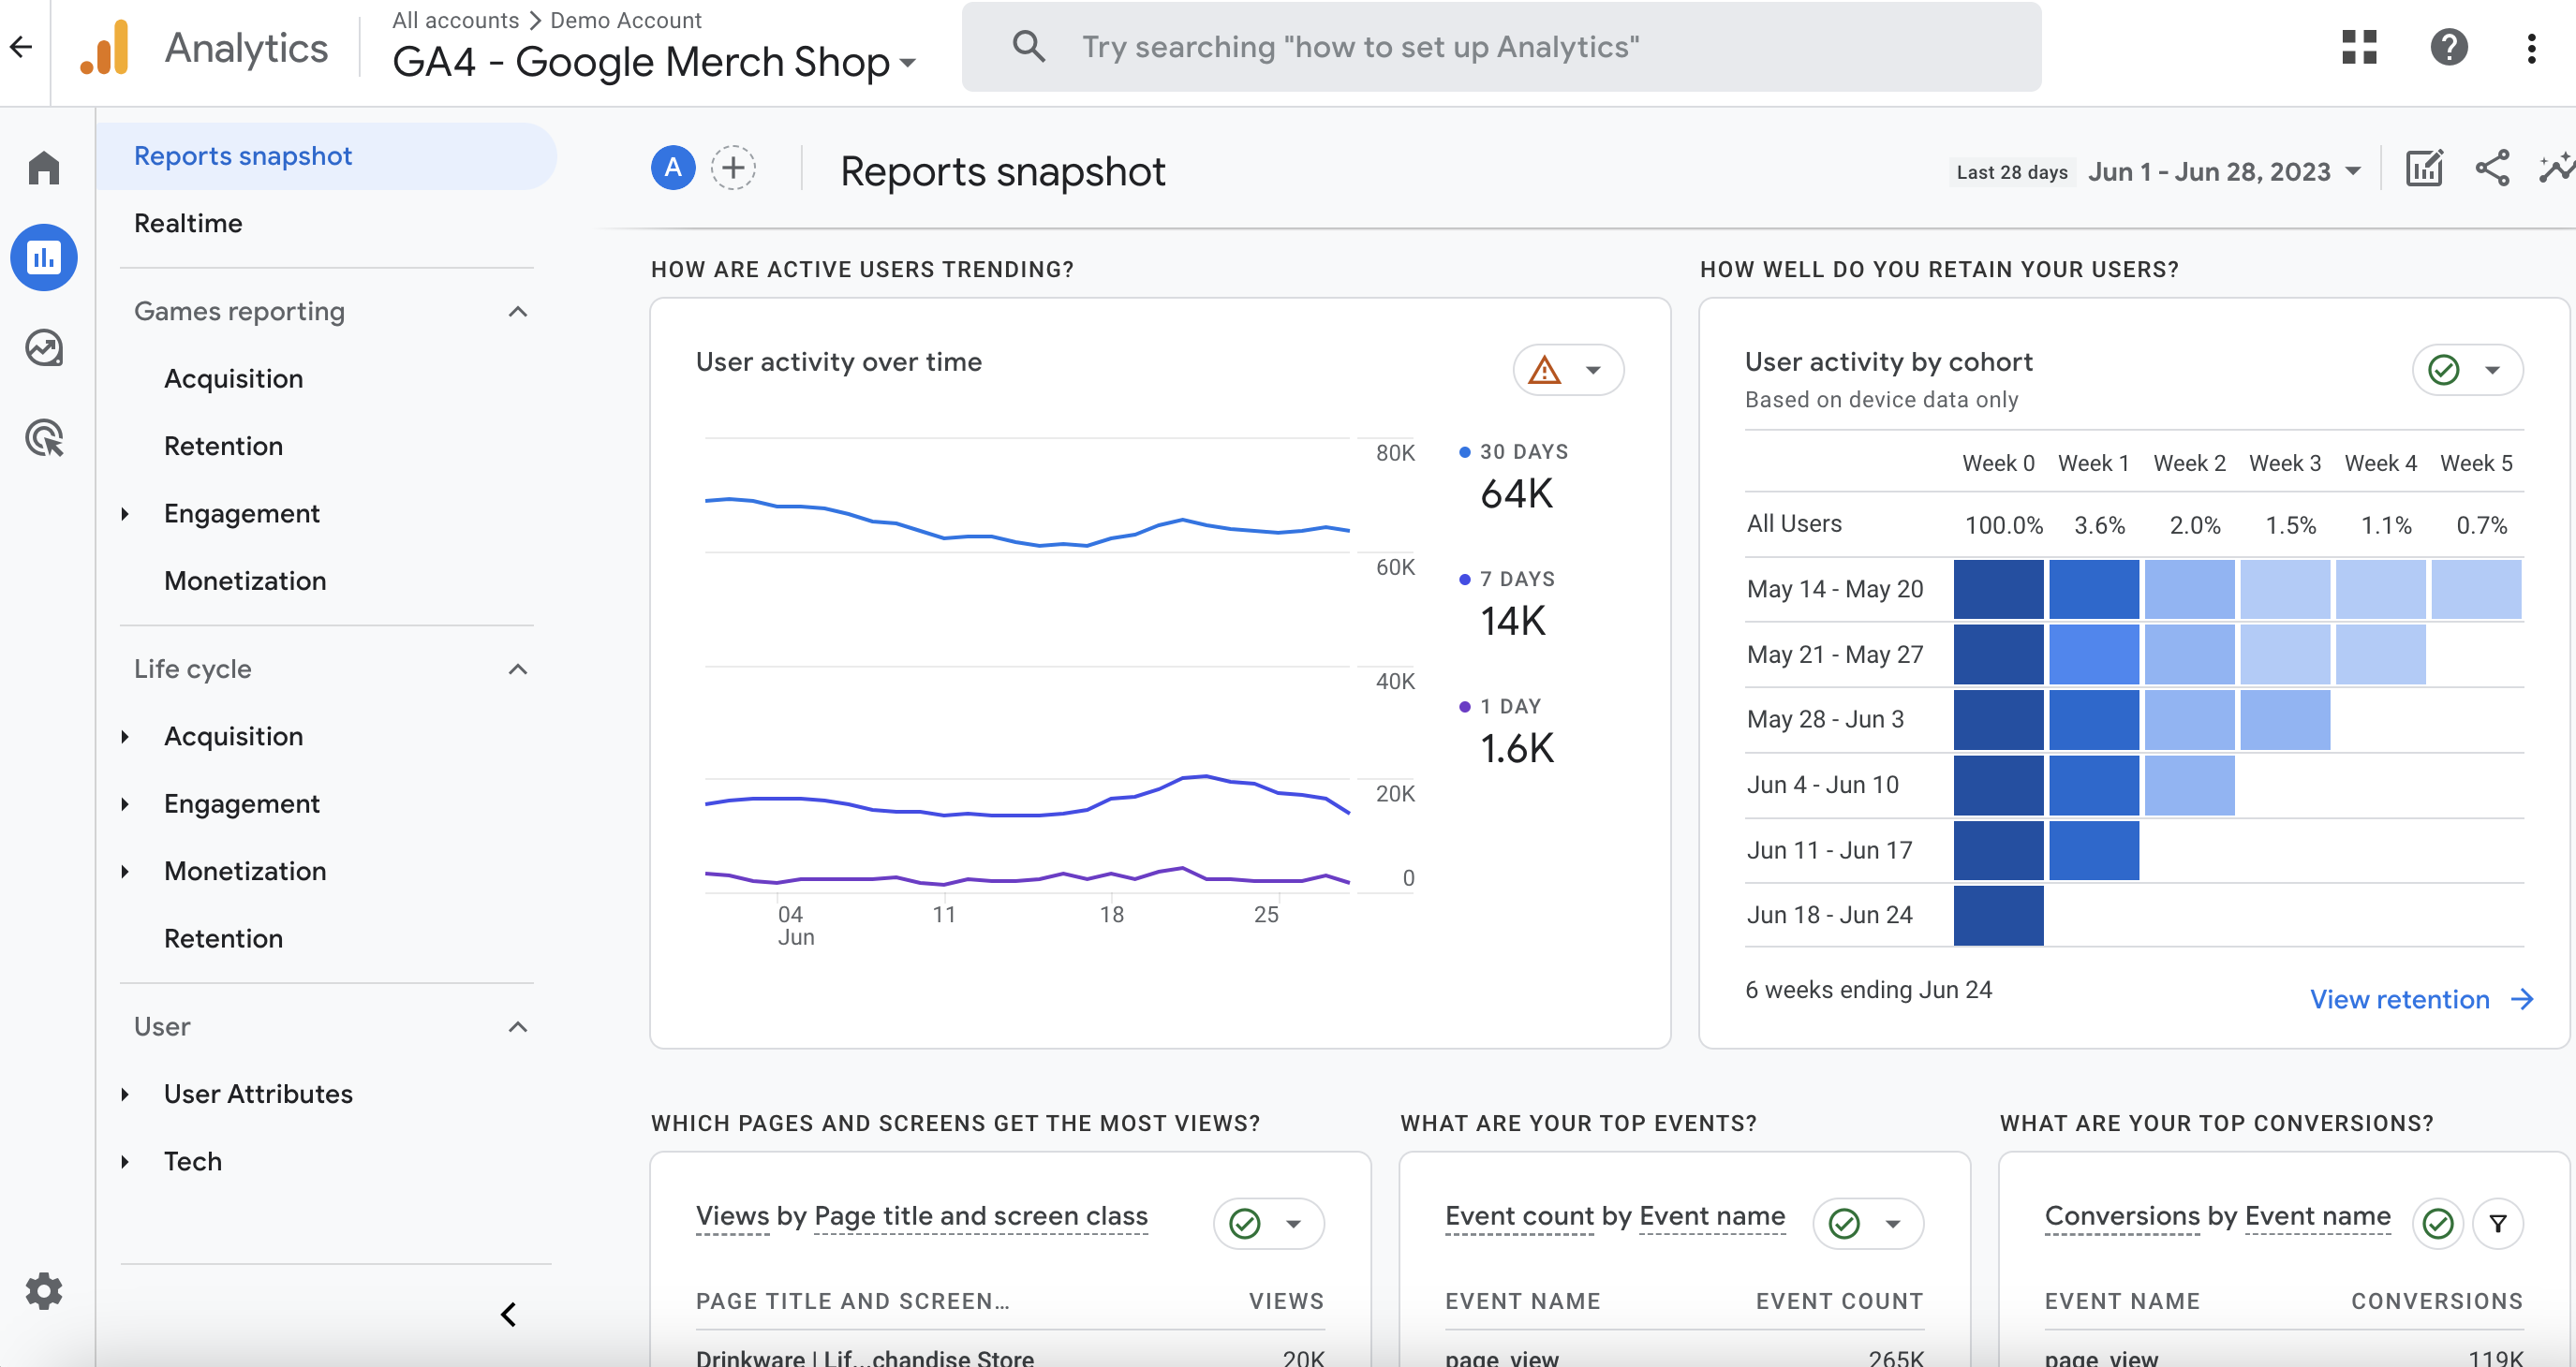Click the 30 DAYS legend series
The height and width of the screenshot is (1367, 2576).
point(1514,451)
